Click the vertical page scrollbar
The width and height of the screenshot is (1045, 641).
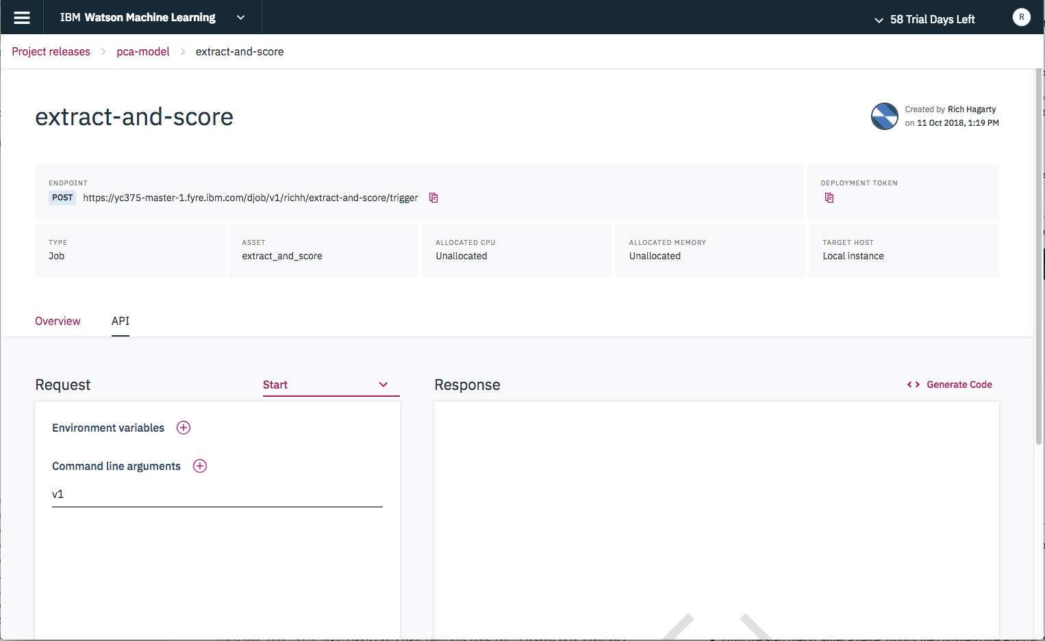coord(1039,257)
